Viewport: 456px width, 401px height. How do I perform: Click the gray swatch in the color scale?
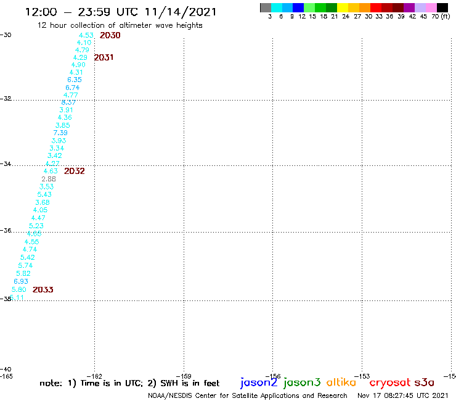266,7
